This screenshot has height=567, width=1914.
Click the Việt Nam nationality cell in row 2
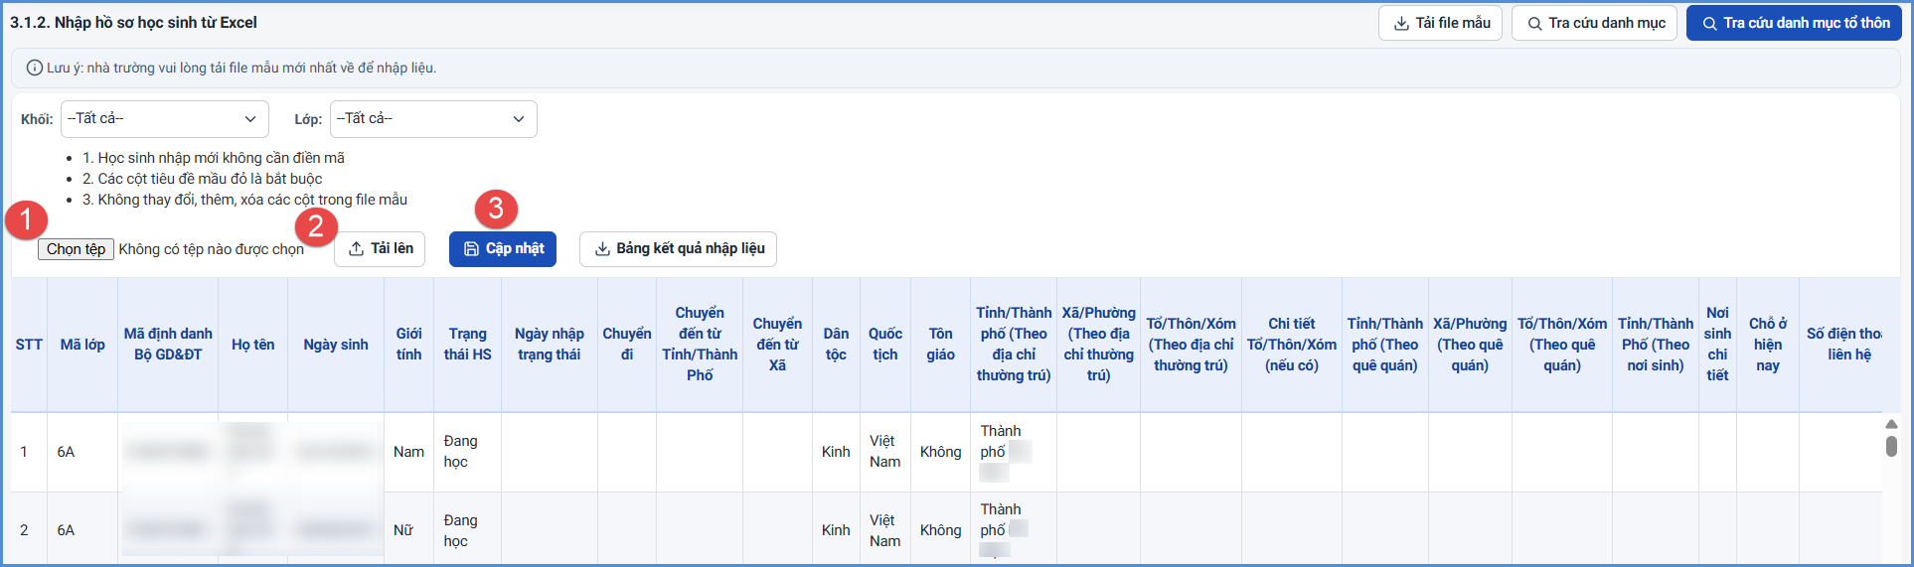click(884, 530)
